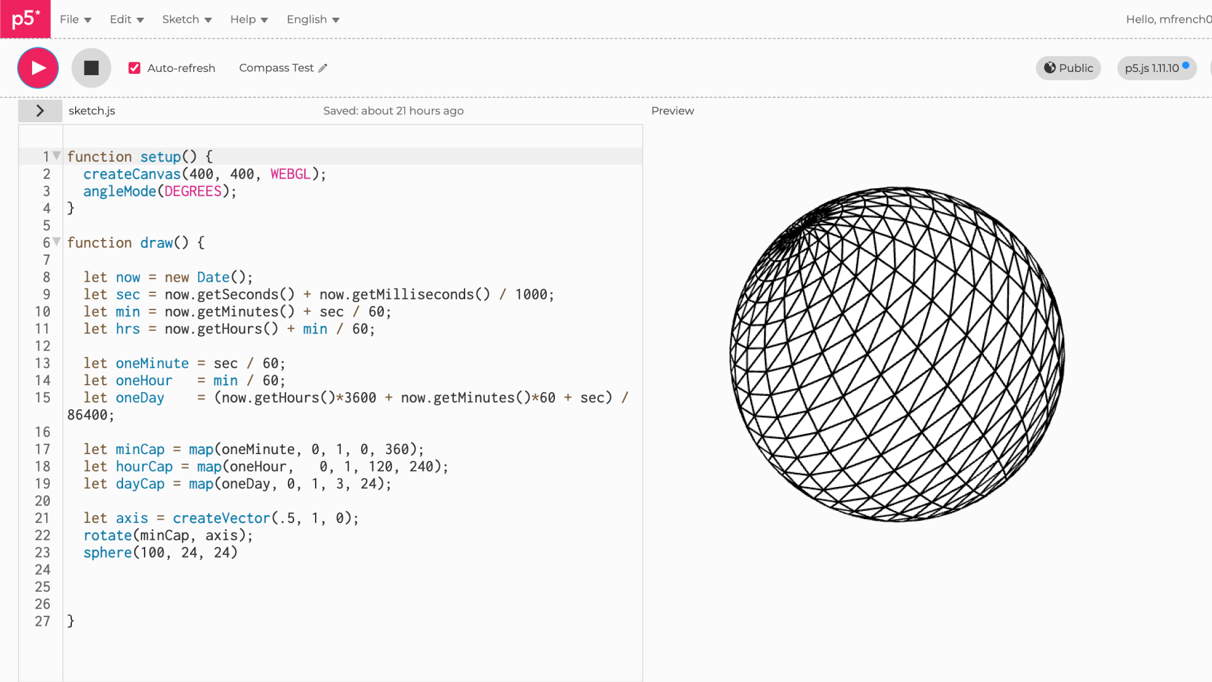Expand the file sidebar chevron
Image resolution: width=1212 pixels, height=682 pixels.
tap(40, 111)
